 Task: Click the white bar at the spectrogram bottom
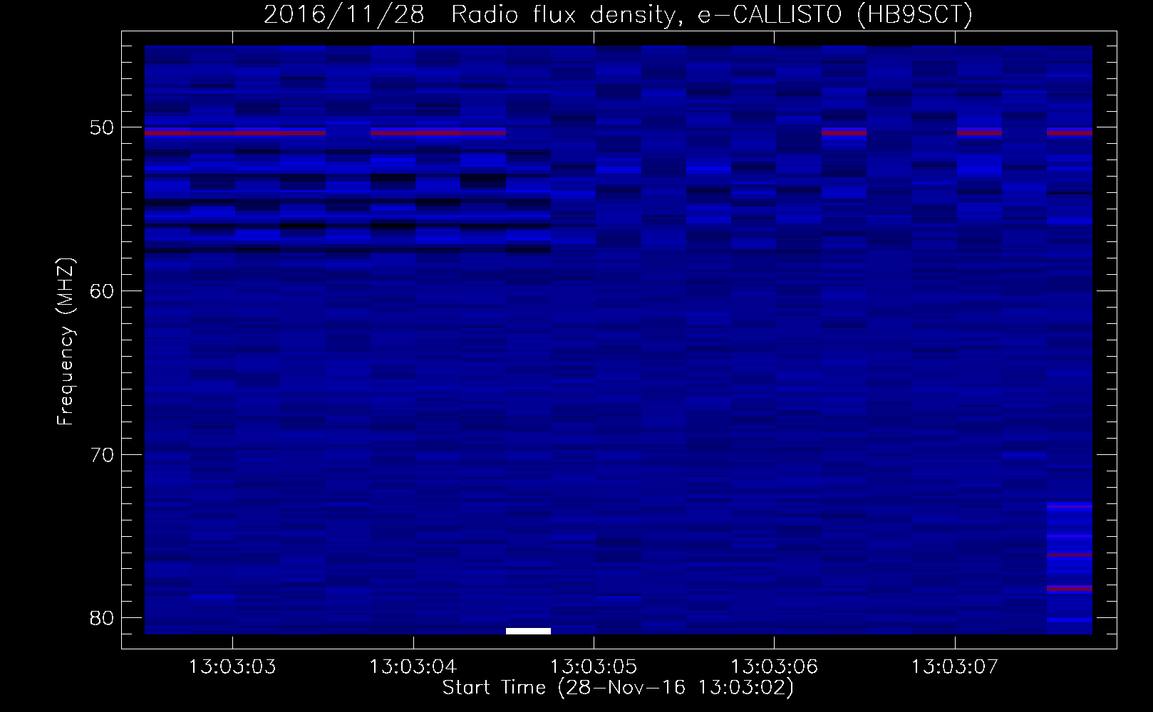528,631
